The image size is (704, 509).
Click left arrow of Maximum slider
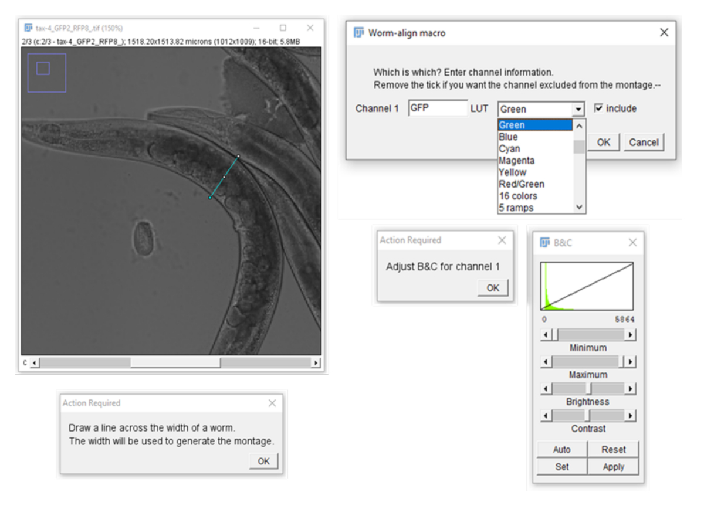click(546, 362)
